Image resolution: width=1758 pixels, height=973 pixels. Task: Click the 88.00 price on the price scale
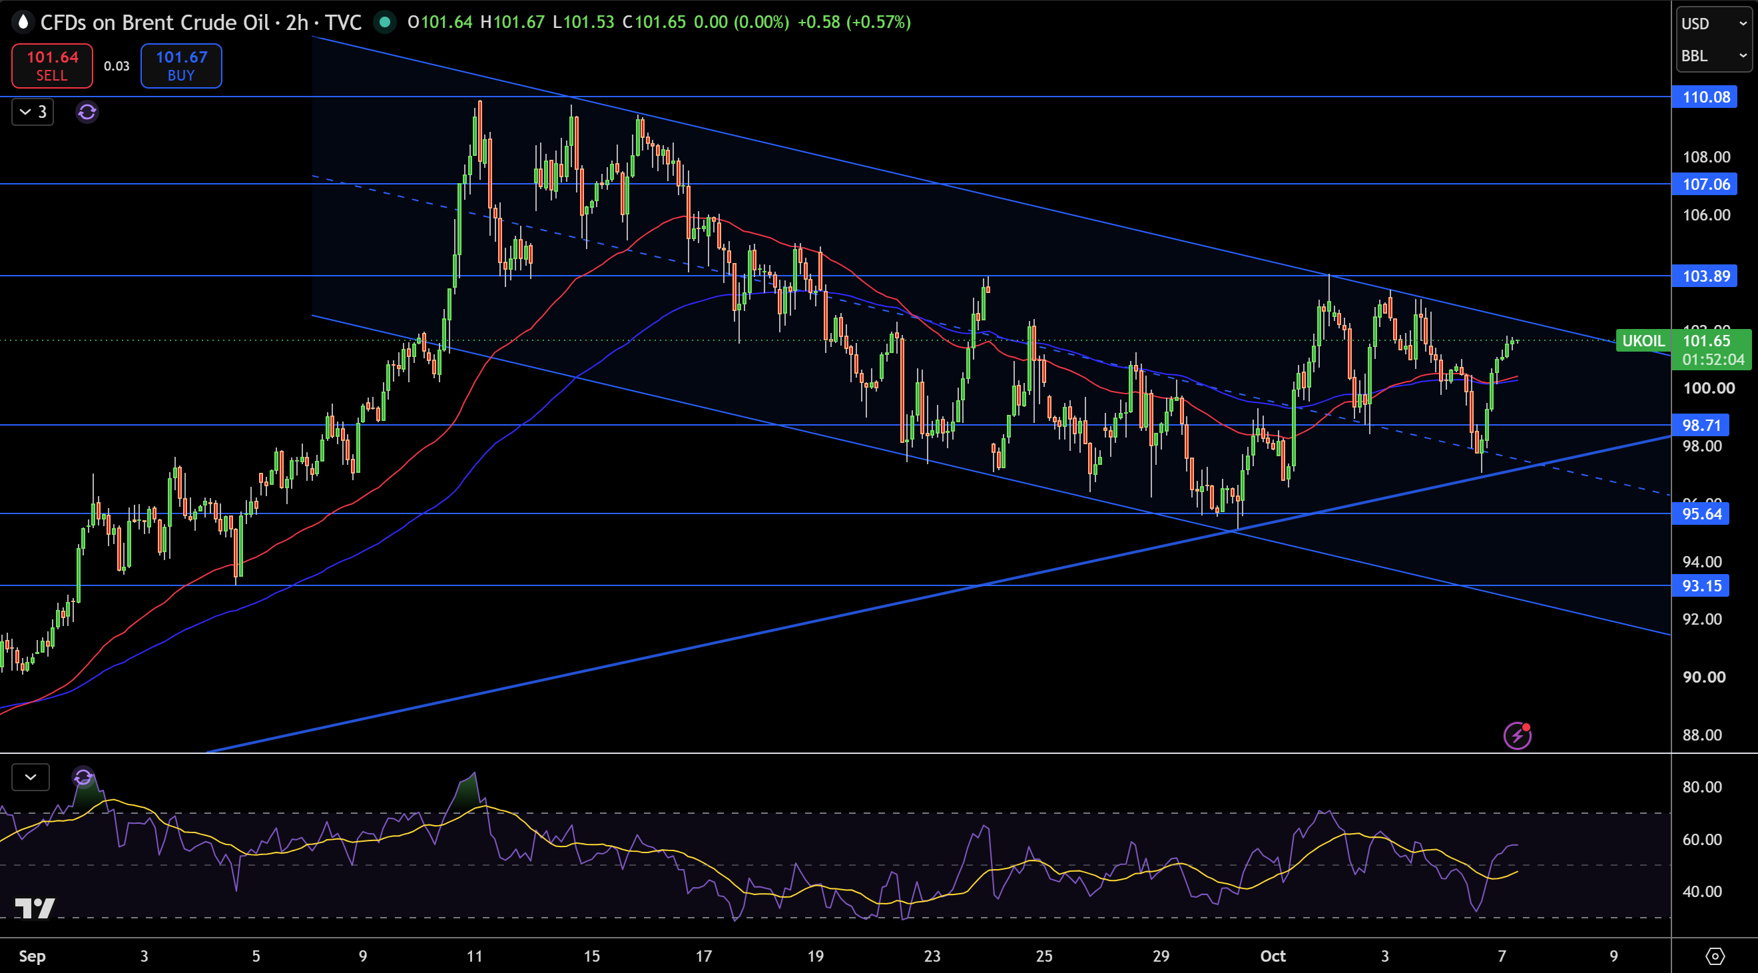pyautogui.click(x=1702, y=734)
